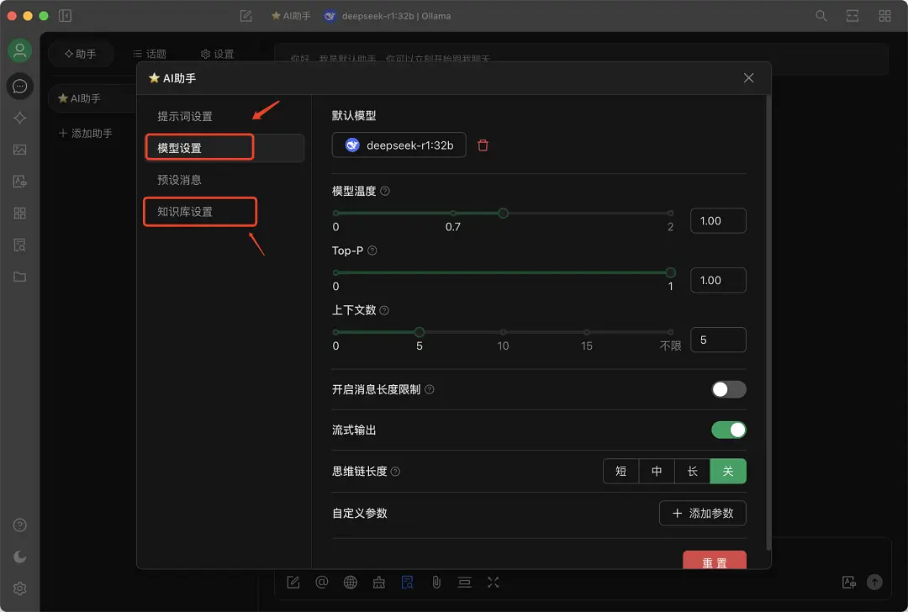The image size is (908, 612).
Task: Delete the deepseek-r1:32b default model
Action: pos(483,145)
